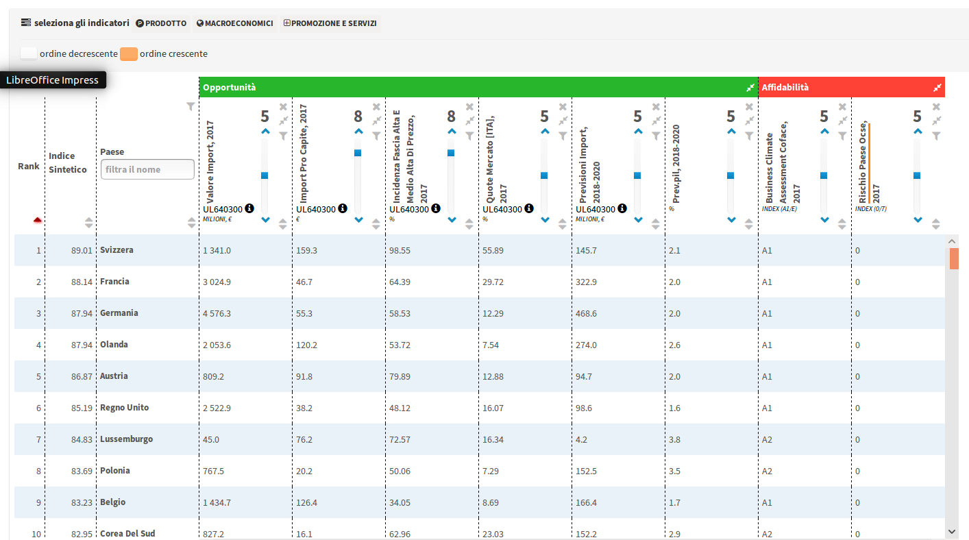
Task: Click the Incidenza Fascia Alta weight slider handle
Action: pyautogui.click(x=451, y=153)
